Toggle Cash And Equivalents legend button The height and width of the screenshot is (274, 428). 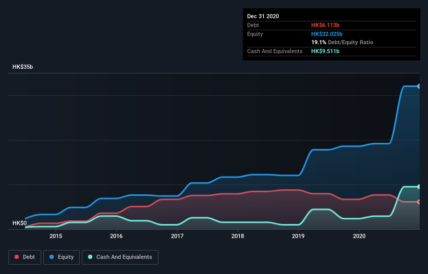coord(120,257)
